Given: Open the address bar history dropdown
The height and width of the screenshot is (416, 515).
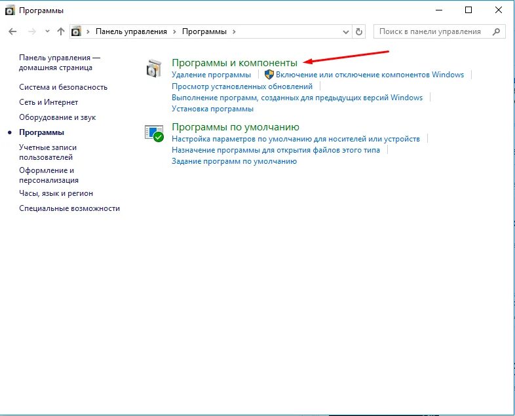Looking at the screenshot, I should pyautogui.click(x=345, y=32).
